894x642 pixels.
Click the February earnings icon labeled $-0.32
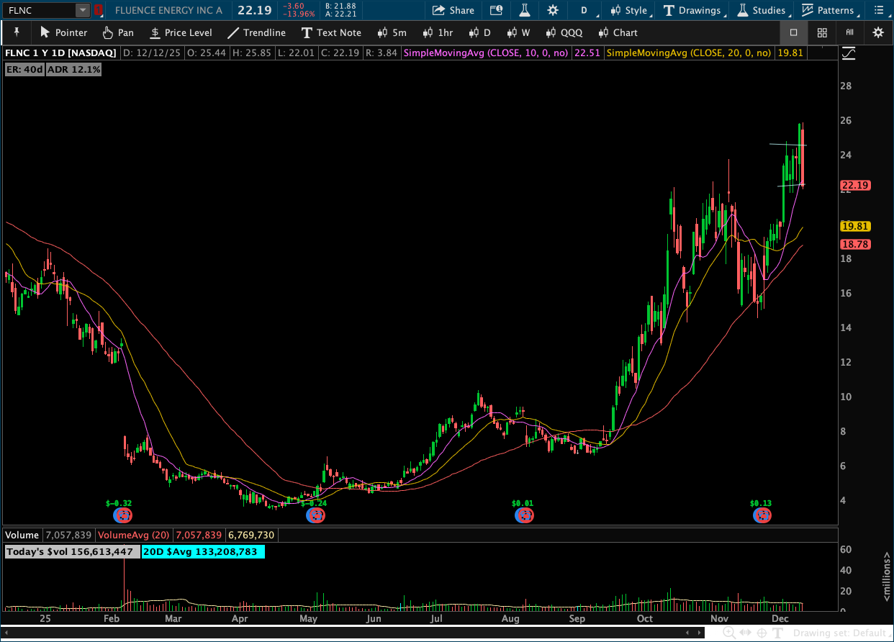[x=122, y=515]
